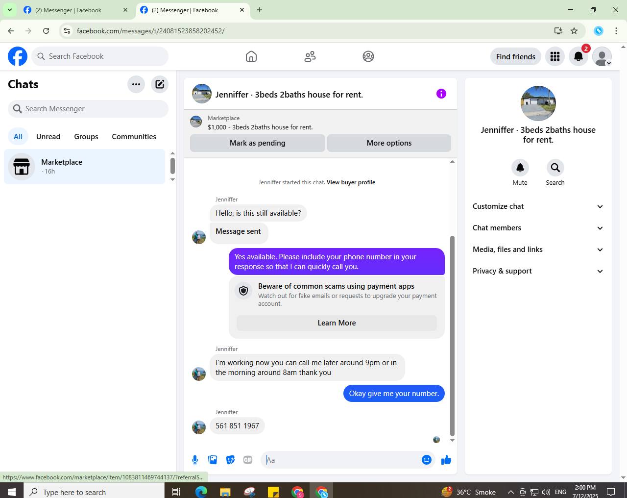The width and height of the screenshot is (627, 498).
Task: Open Sticky Notes from taskbar
Action: click(x=273, y=492)
